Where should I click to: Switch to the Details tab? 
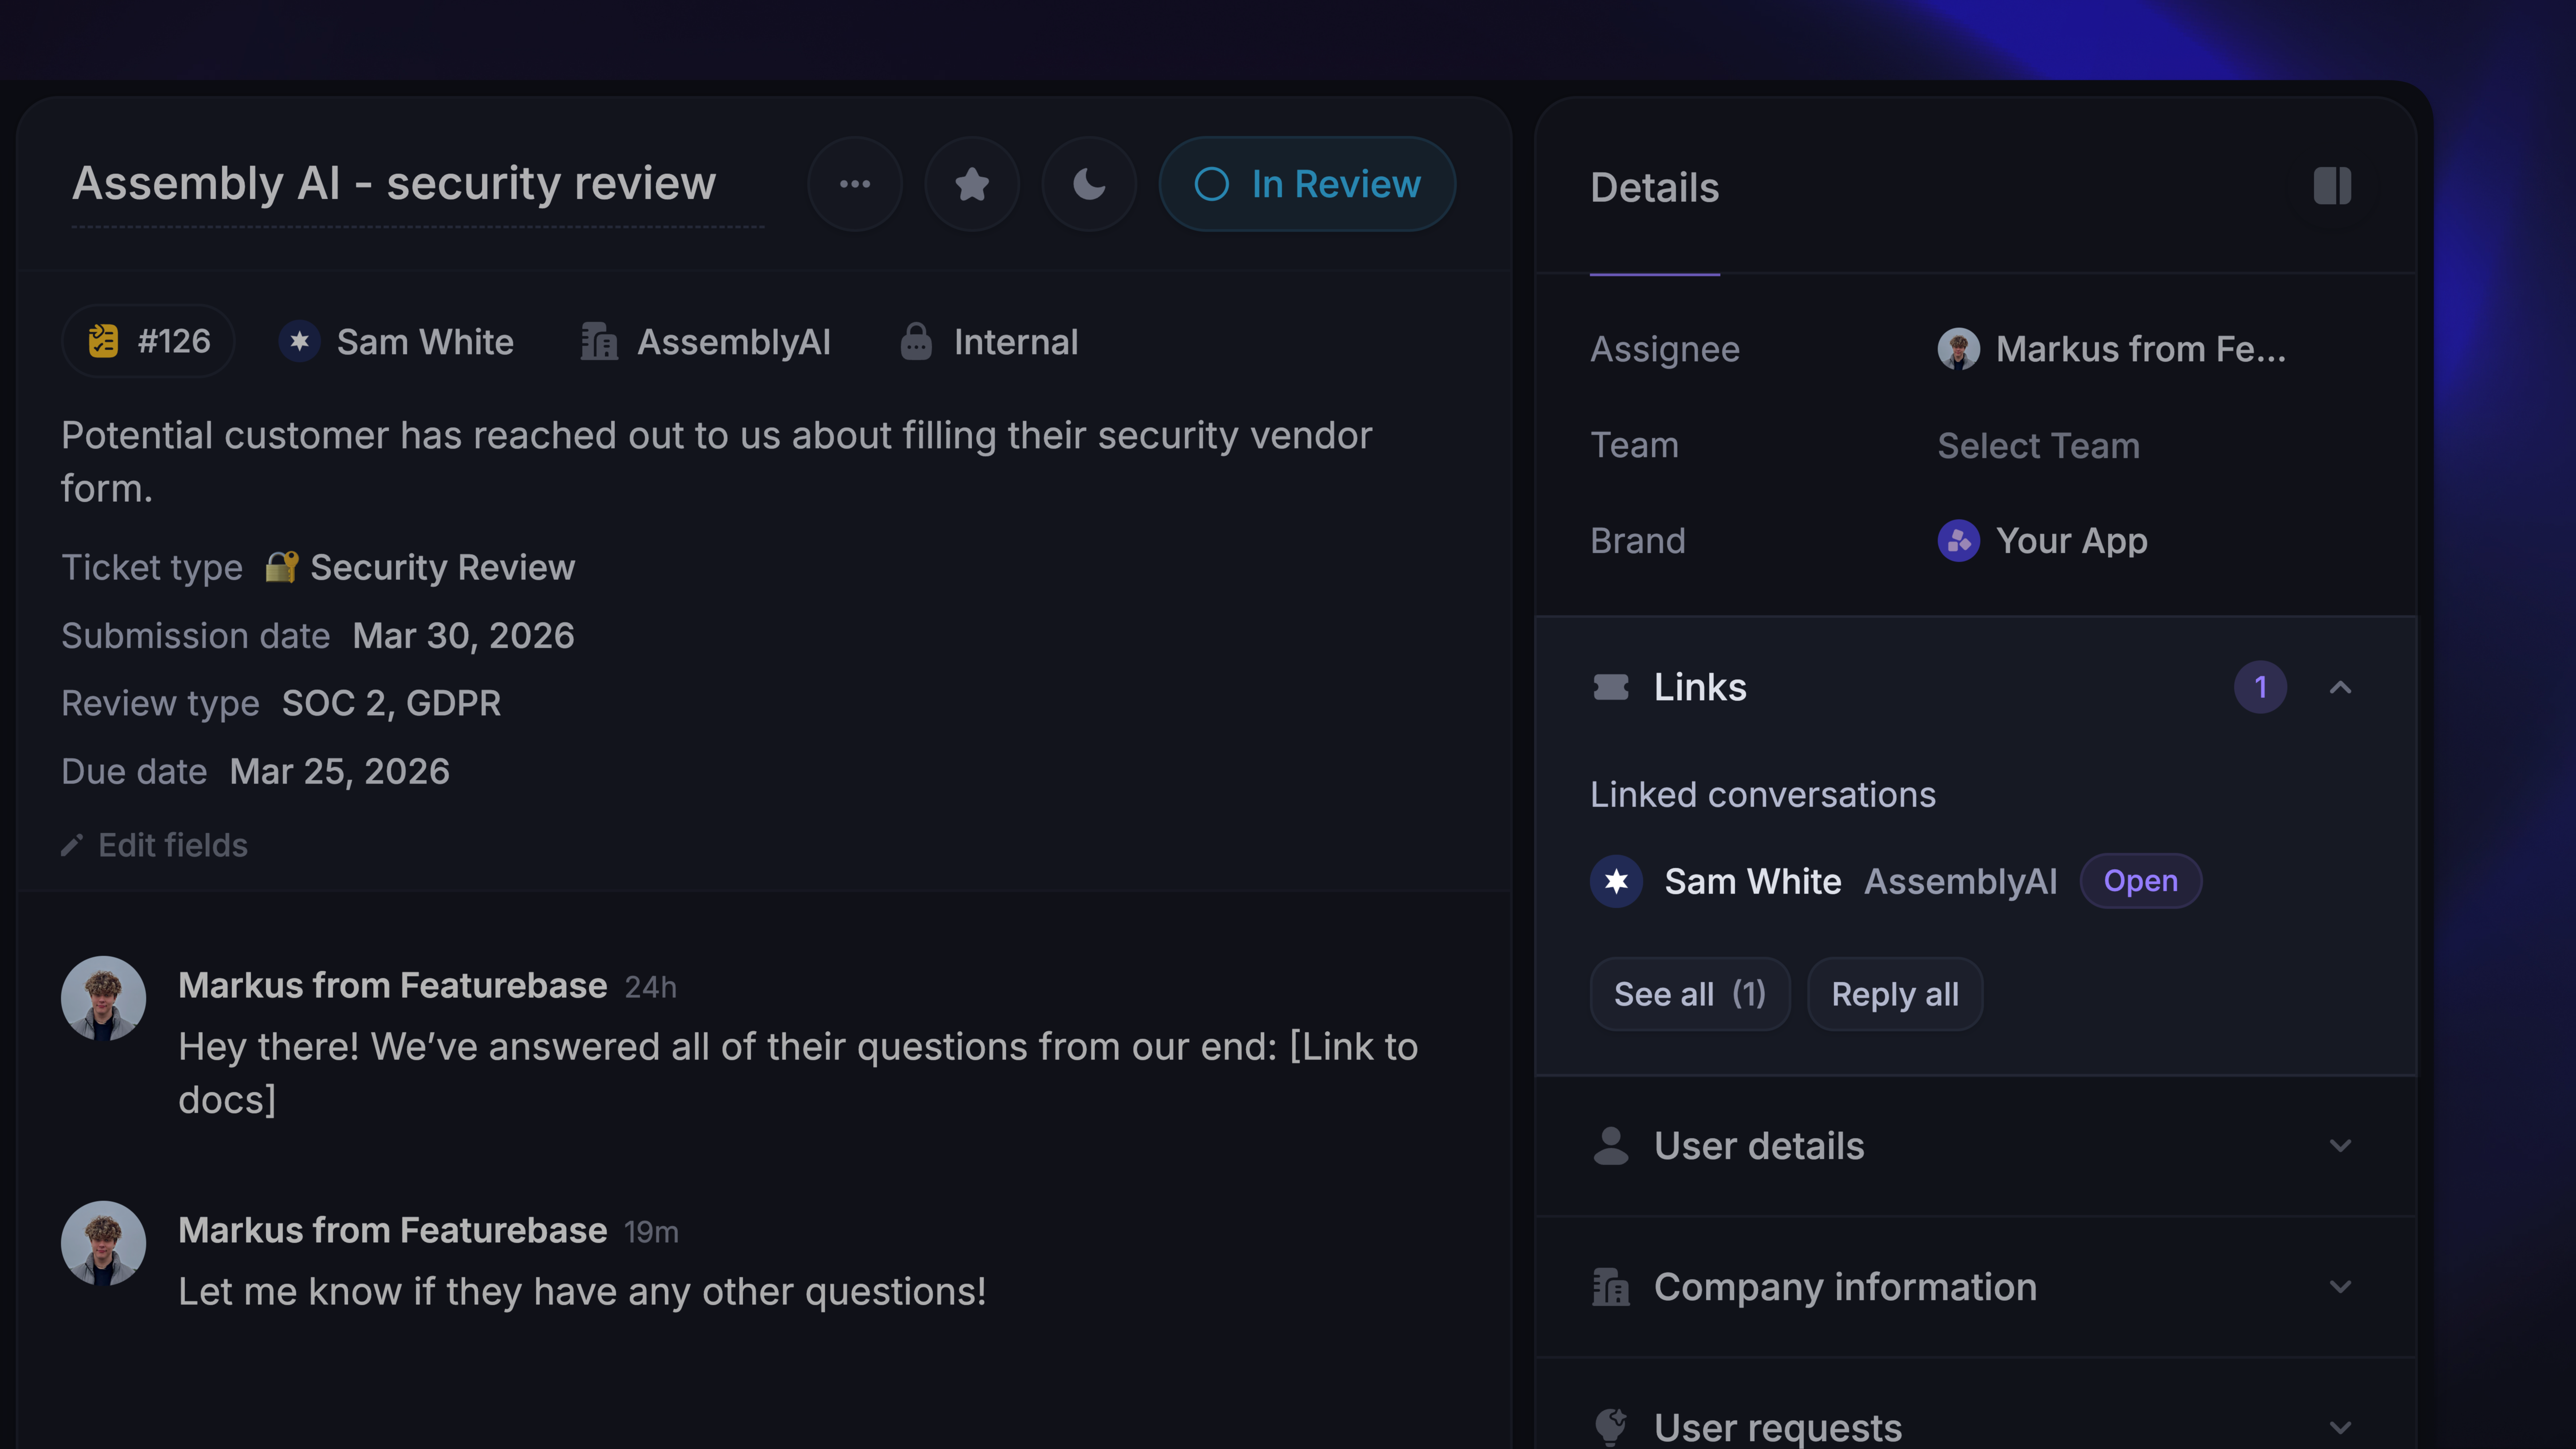coord(1655,188)
